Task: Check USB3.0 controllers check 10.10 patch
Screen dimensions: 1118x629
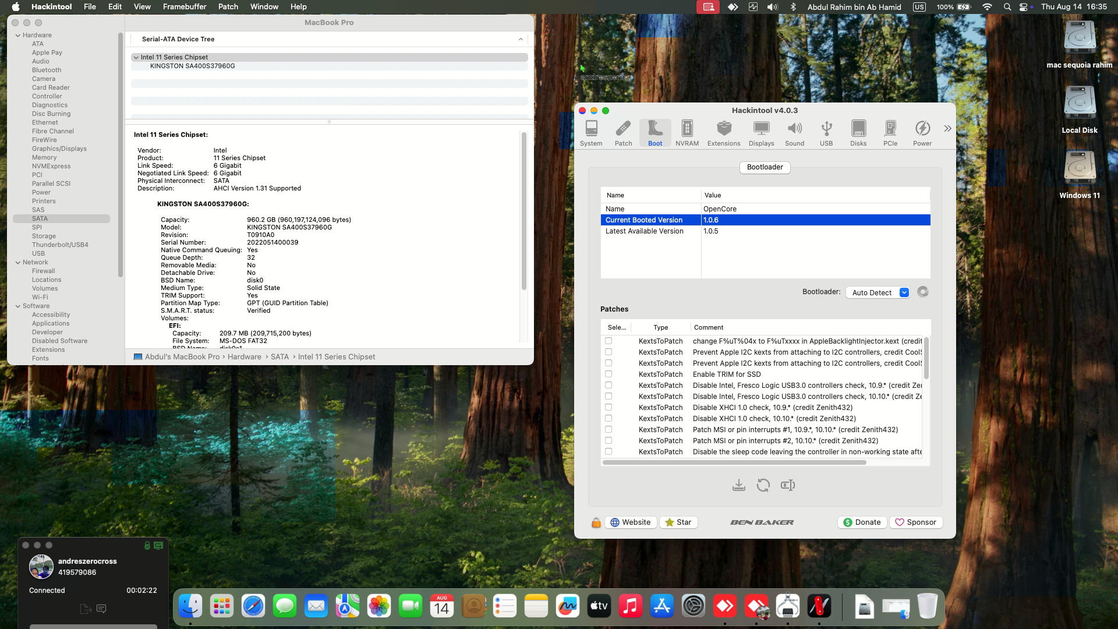Action: (x=608, y=396)
